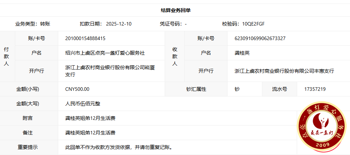
Task: Click the verification code 10QE2FGF
Action: point(253,24)
